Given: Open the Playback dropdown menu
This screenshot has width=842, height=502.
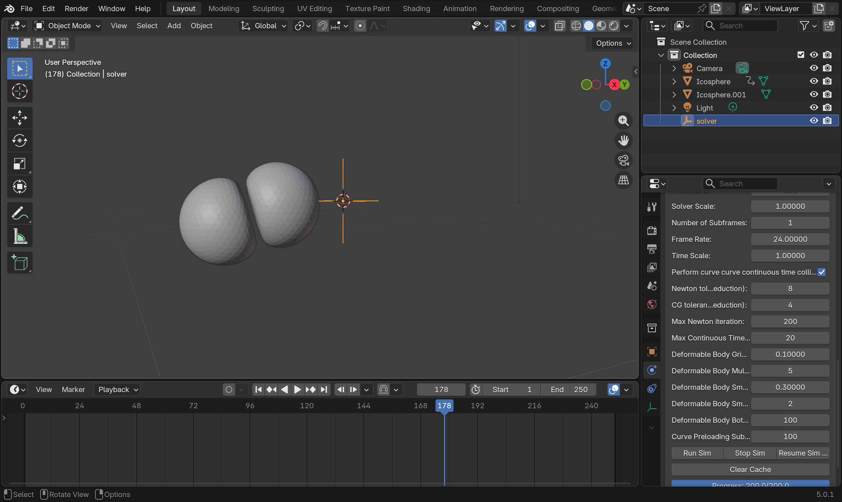Looking at the screenshot, I should [x=117, y=389].
